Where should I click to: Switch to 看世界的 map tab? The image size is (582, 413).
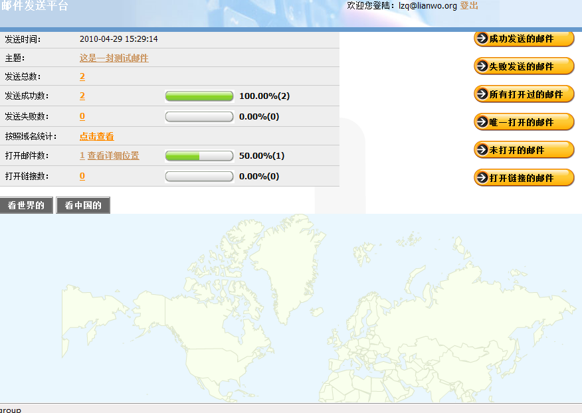click(x=27, y=205)
